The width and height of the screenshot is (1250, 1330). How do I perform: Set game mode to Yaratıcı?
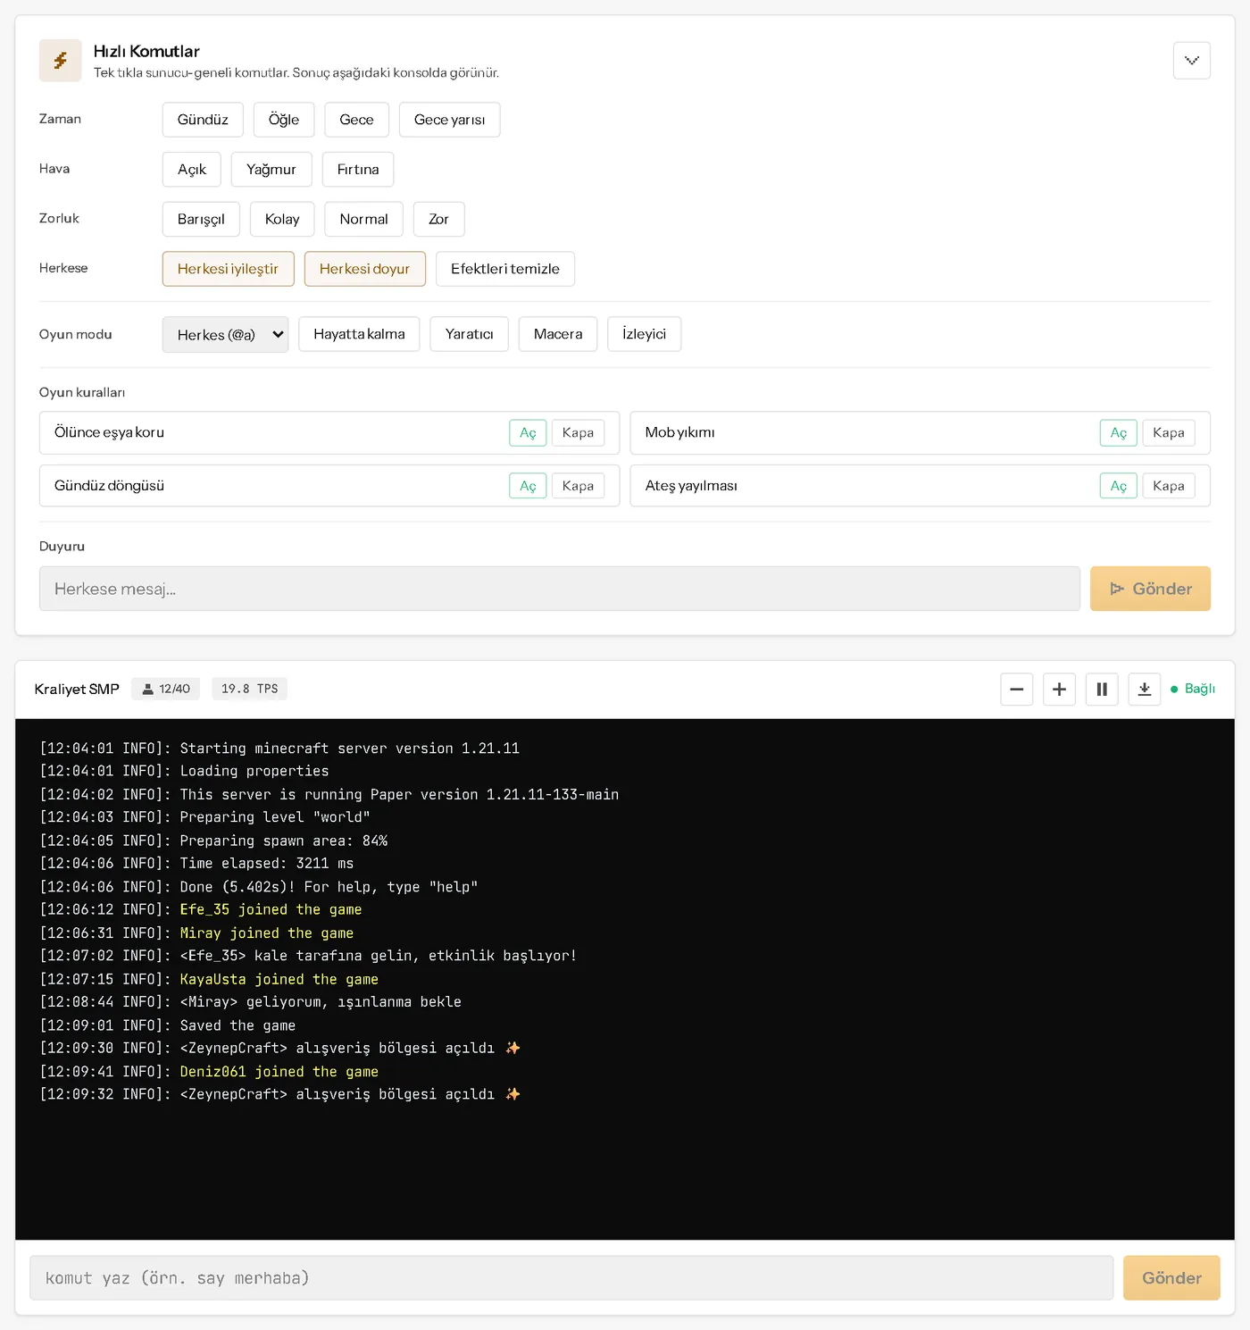(x=469, y=334)
